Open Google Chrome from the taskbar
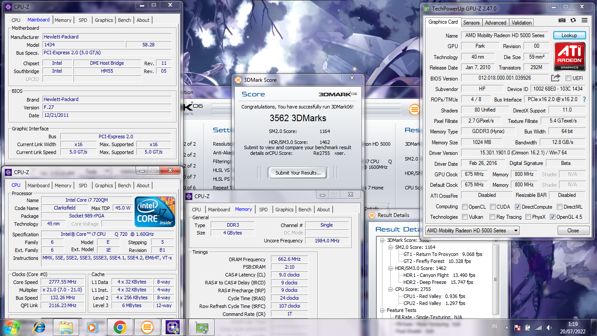 (120, 327)
